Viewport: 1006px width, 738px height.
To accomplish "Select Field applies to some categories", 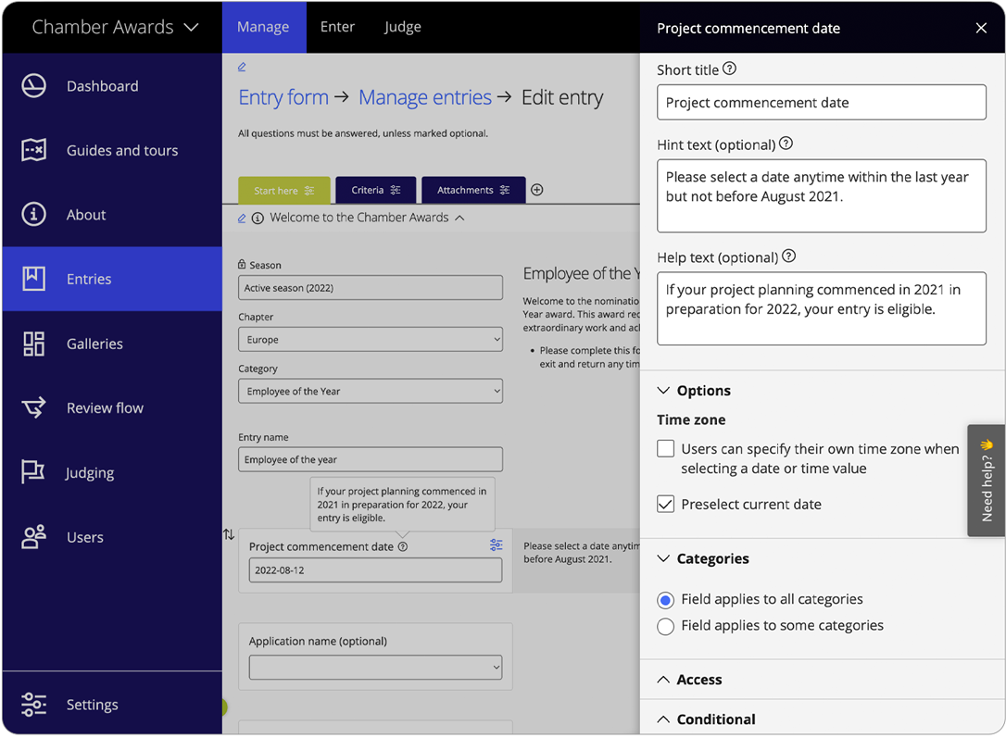I will point(665,627).
